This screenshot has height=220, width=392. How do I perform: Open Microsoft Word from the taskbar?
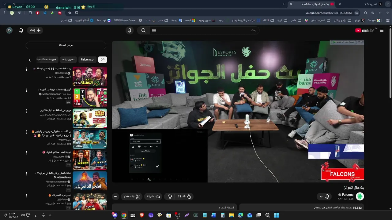point(213,215)
